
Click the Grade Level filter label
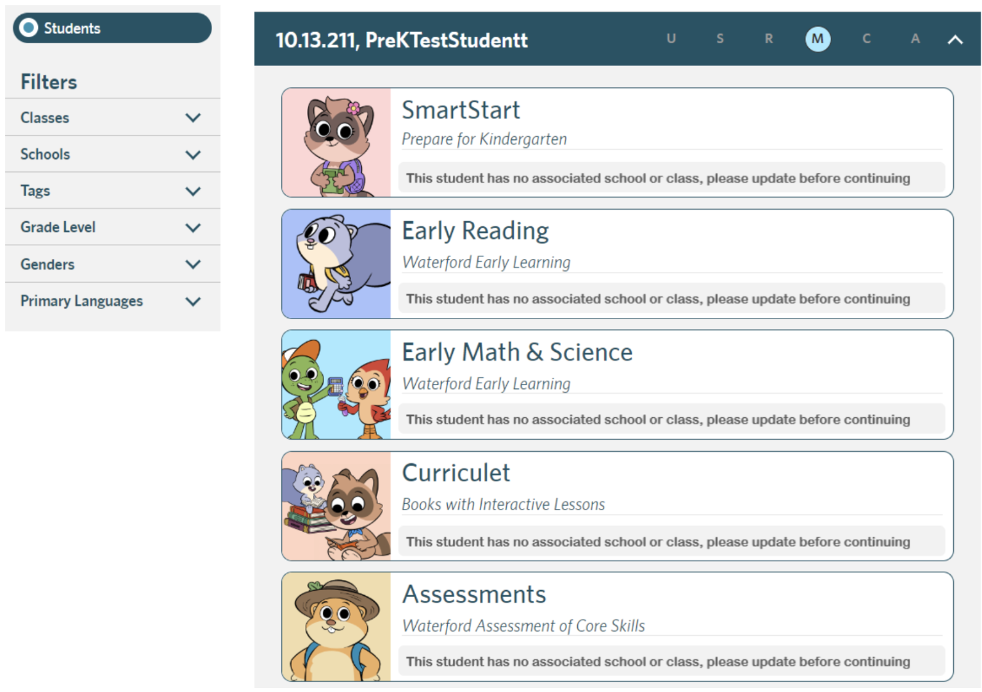click(58, 228)
